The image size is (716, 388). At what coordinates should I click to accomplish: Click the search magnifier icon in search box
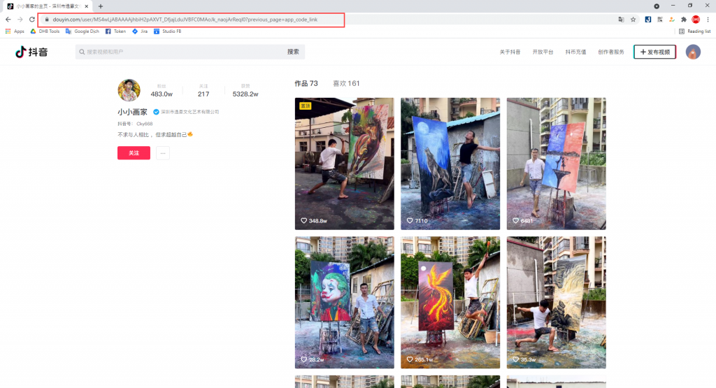83,52
